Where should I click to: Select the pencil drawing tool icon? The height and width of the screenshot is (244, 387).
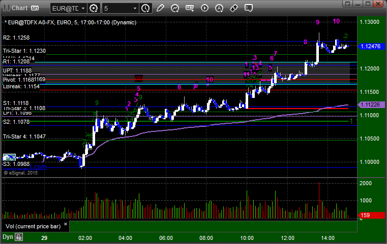160,8
